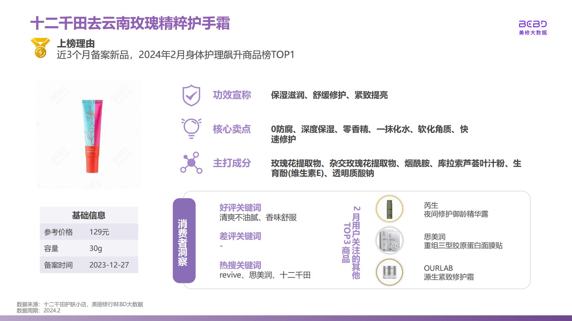The image size is (572, 321).
Task: Click the 基础信息 table header
Action: click(89, 215)
